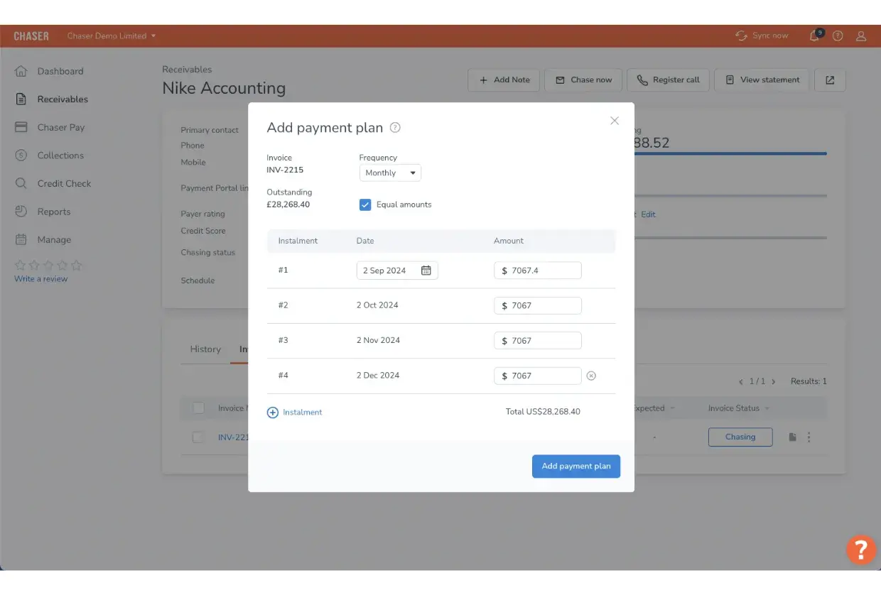Click the instalment #1 date field
Image resolution: width=881 pixels, height=595 pixels.
397,271
